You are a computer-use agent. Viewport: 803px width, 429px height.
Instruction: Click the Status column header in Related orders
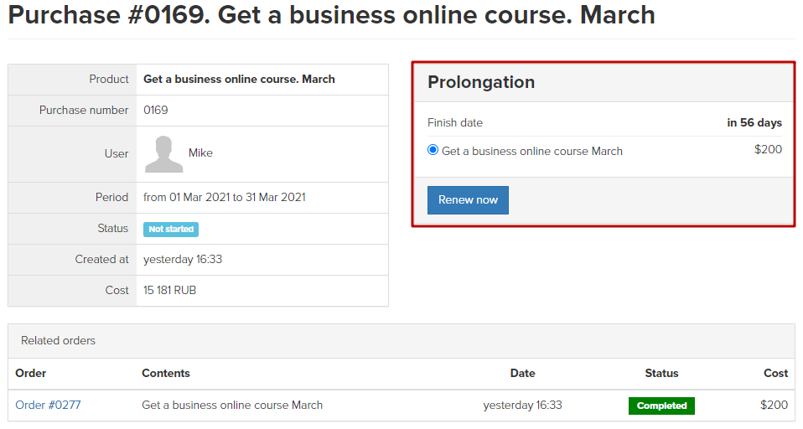[661, 373]
